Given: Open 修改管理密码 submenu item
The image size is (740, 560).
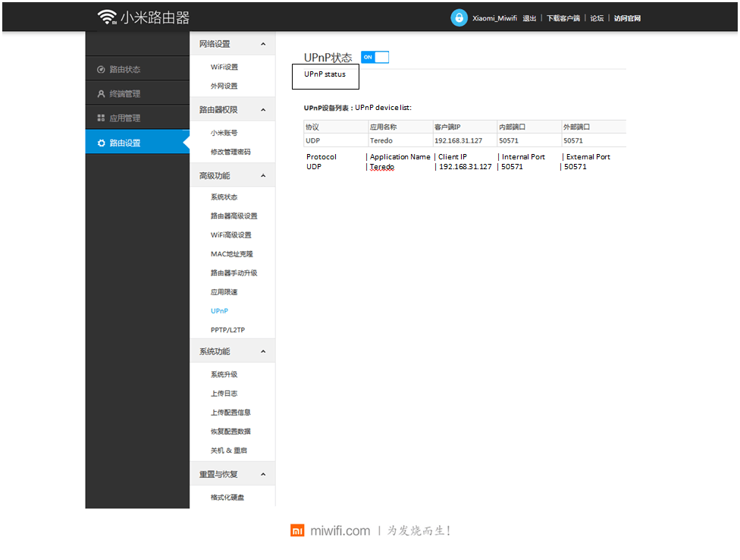Looking at the screenshot, I should pos(230,152).
